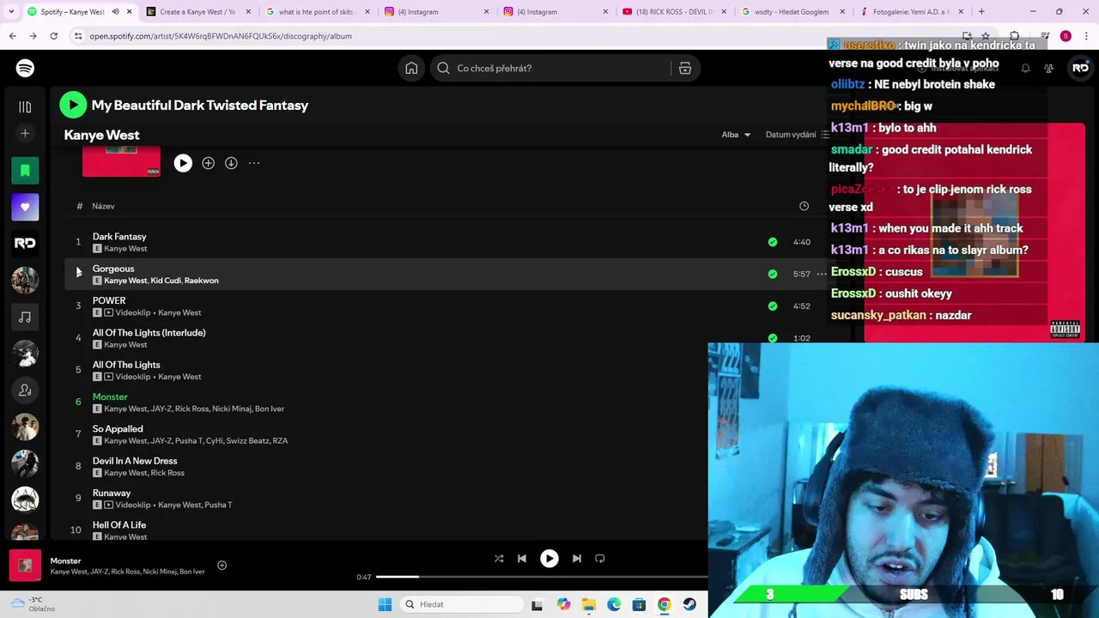Open Alba filter dropdown
Viewport: 1099px width, 618px height.
click(736, 135)
